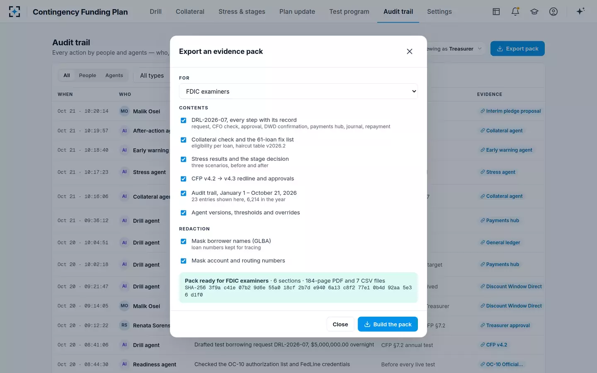
Task: Open the All types filter dropdown
Action: [152, 75]
